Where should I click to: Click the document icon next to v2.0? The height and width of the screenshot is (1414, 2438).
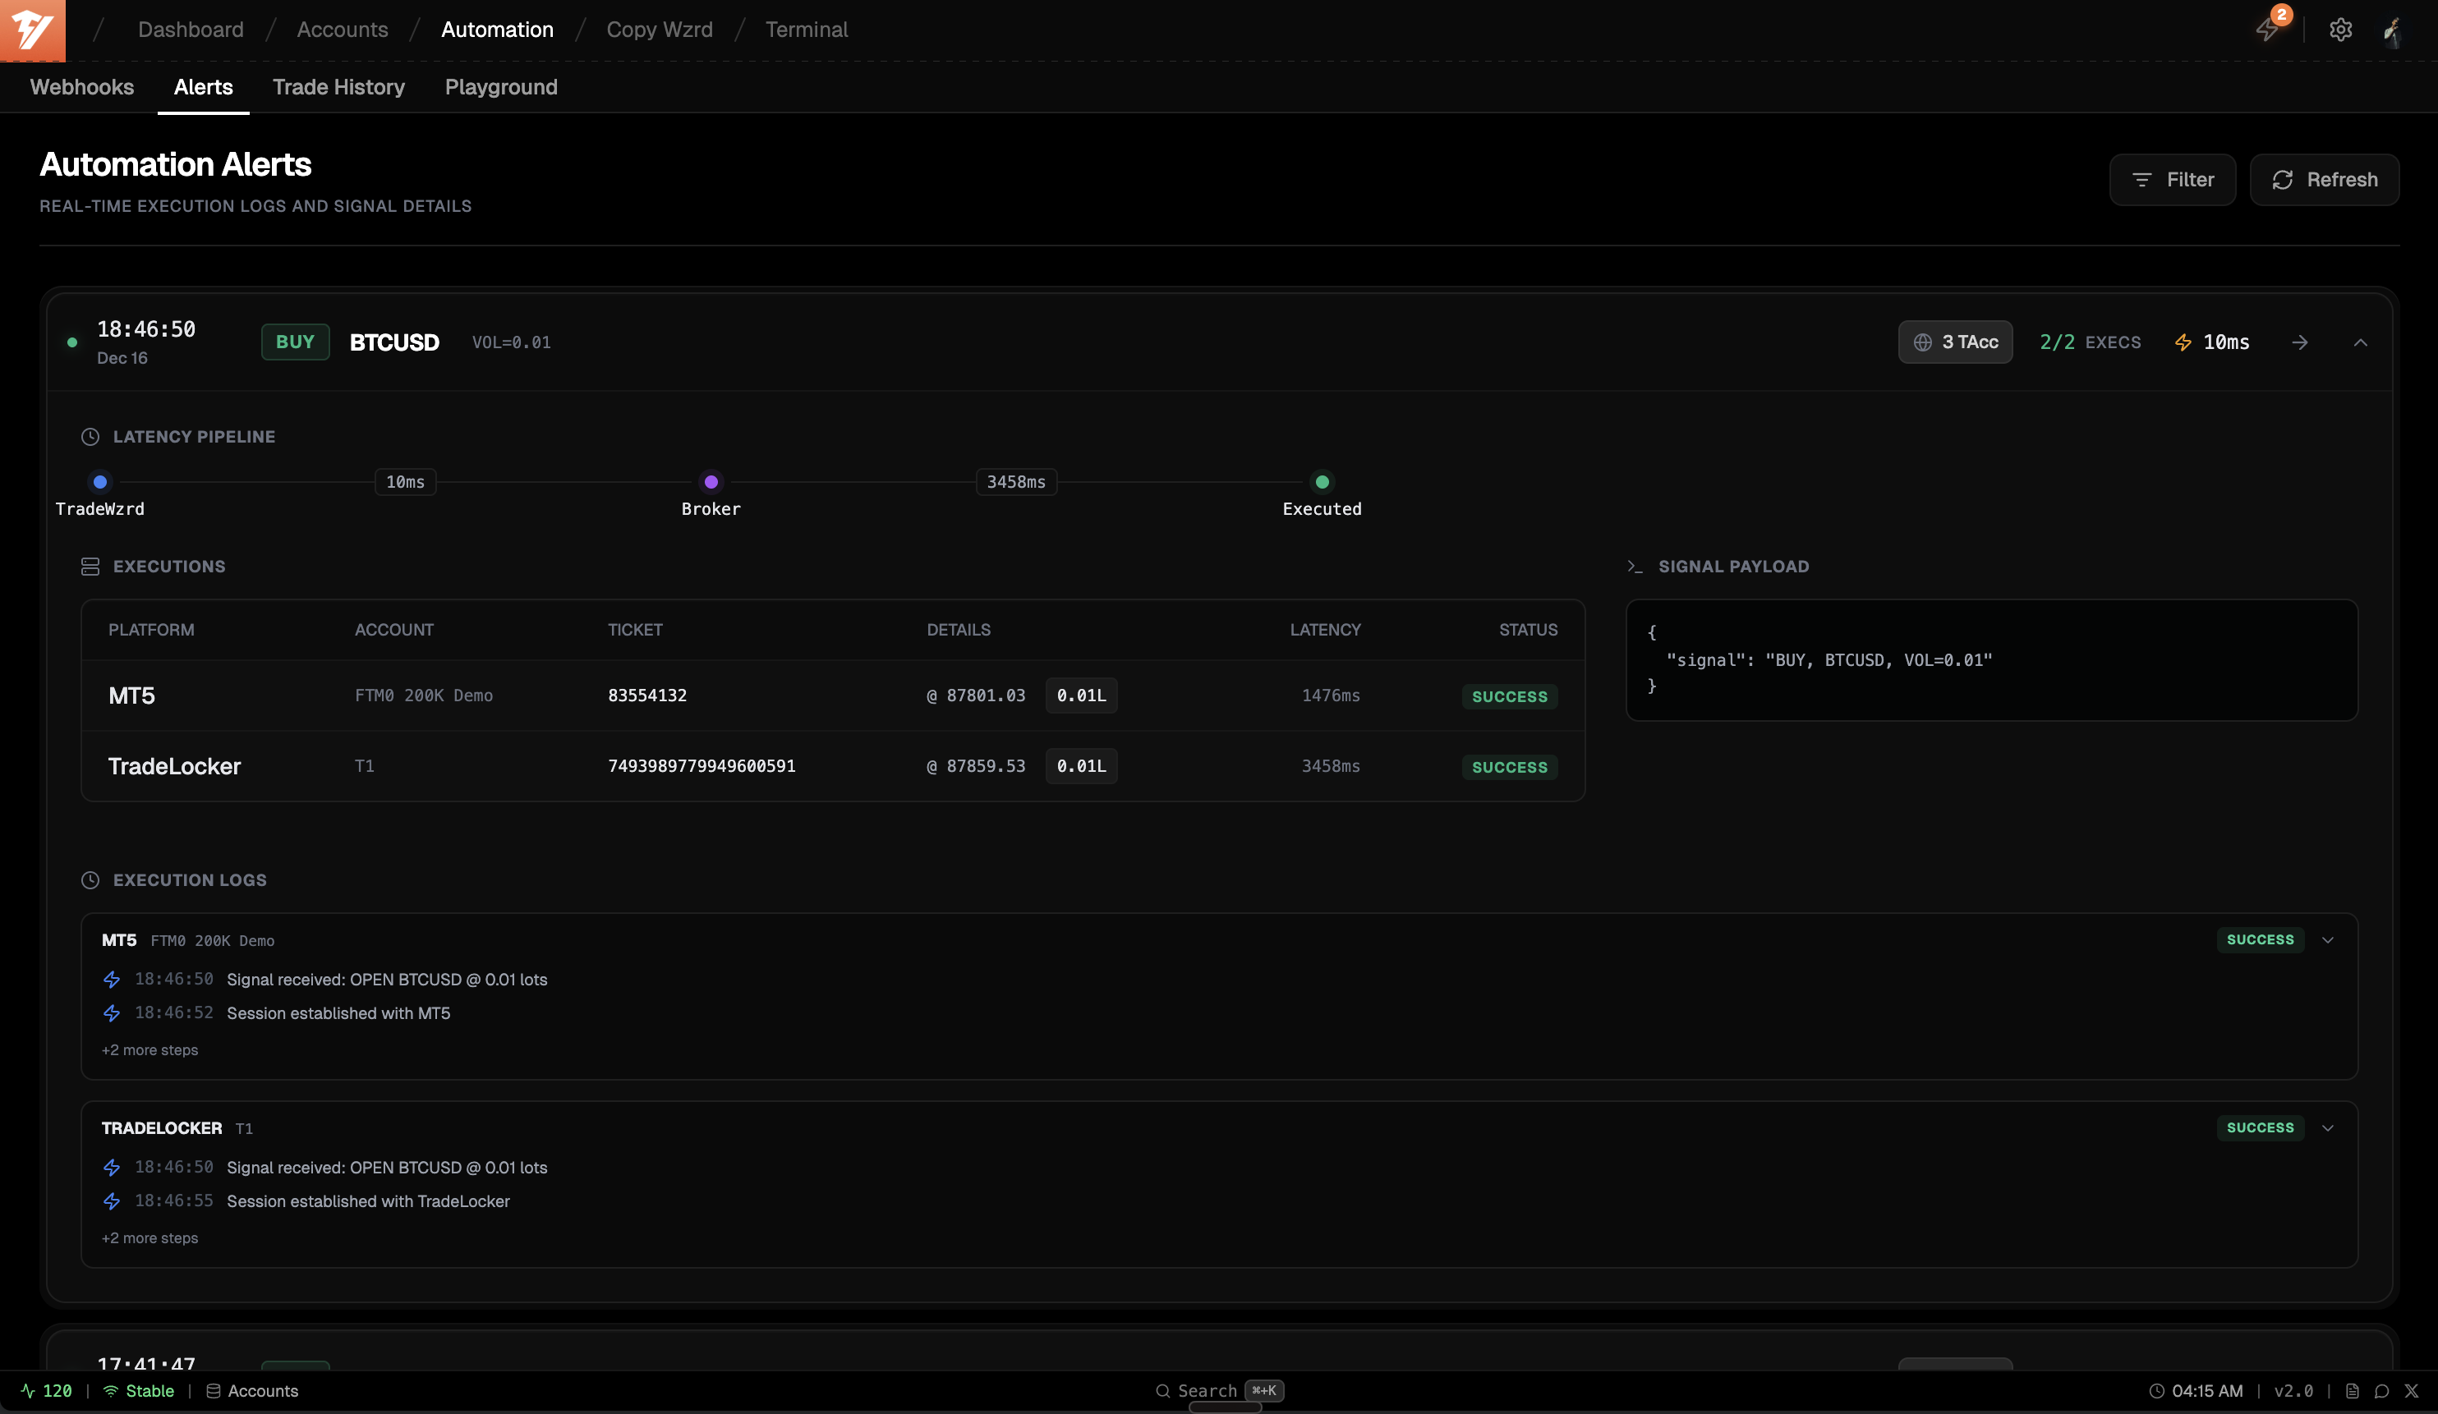2353,1391
